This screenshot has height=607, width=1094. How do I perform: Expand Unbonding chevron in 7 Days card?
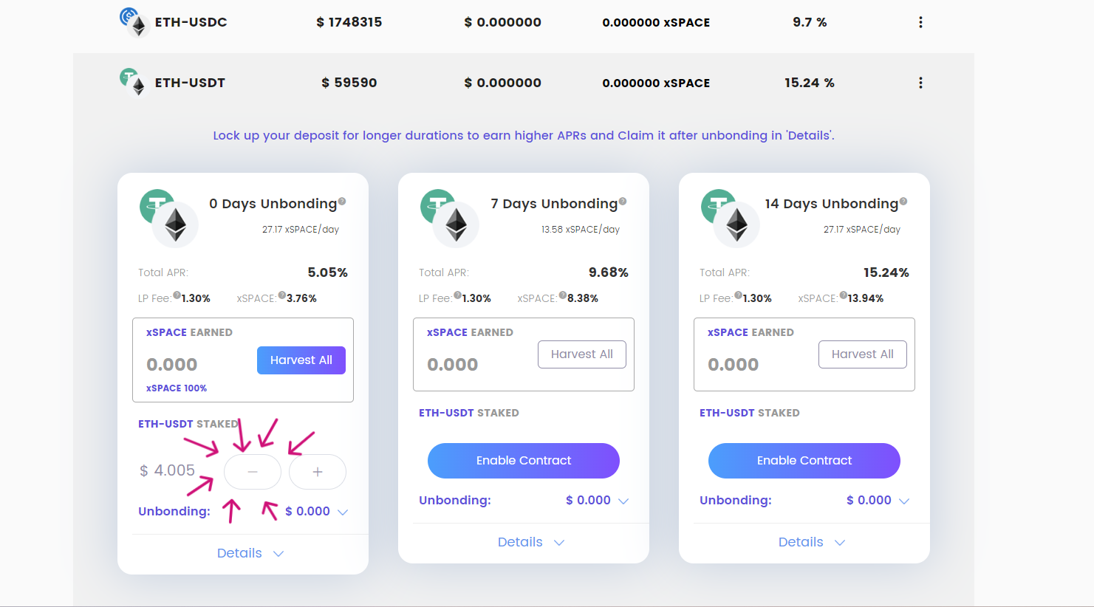pyautogui.click(x=623, y=501)
